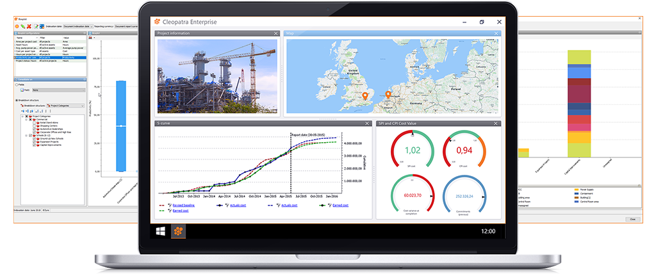Toggle the Retail Stand-Alone checkbox
The height and width of the screenshot is (274, 656).
pyautogui.click(x=35, y=122)
